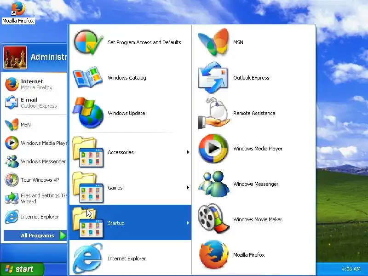Screen dimensions: 368x276
Task: Click the Windows Movie Maker film reel icon
Action: 213,219
